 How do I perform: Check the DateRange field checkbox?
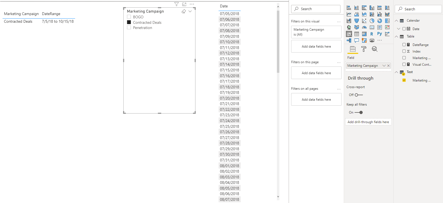click(404, 45)
